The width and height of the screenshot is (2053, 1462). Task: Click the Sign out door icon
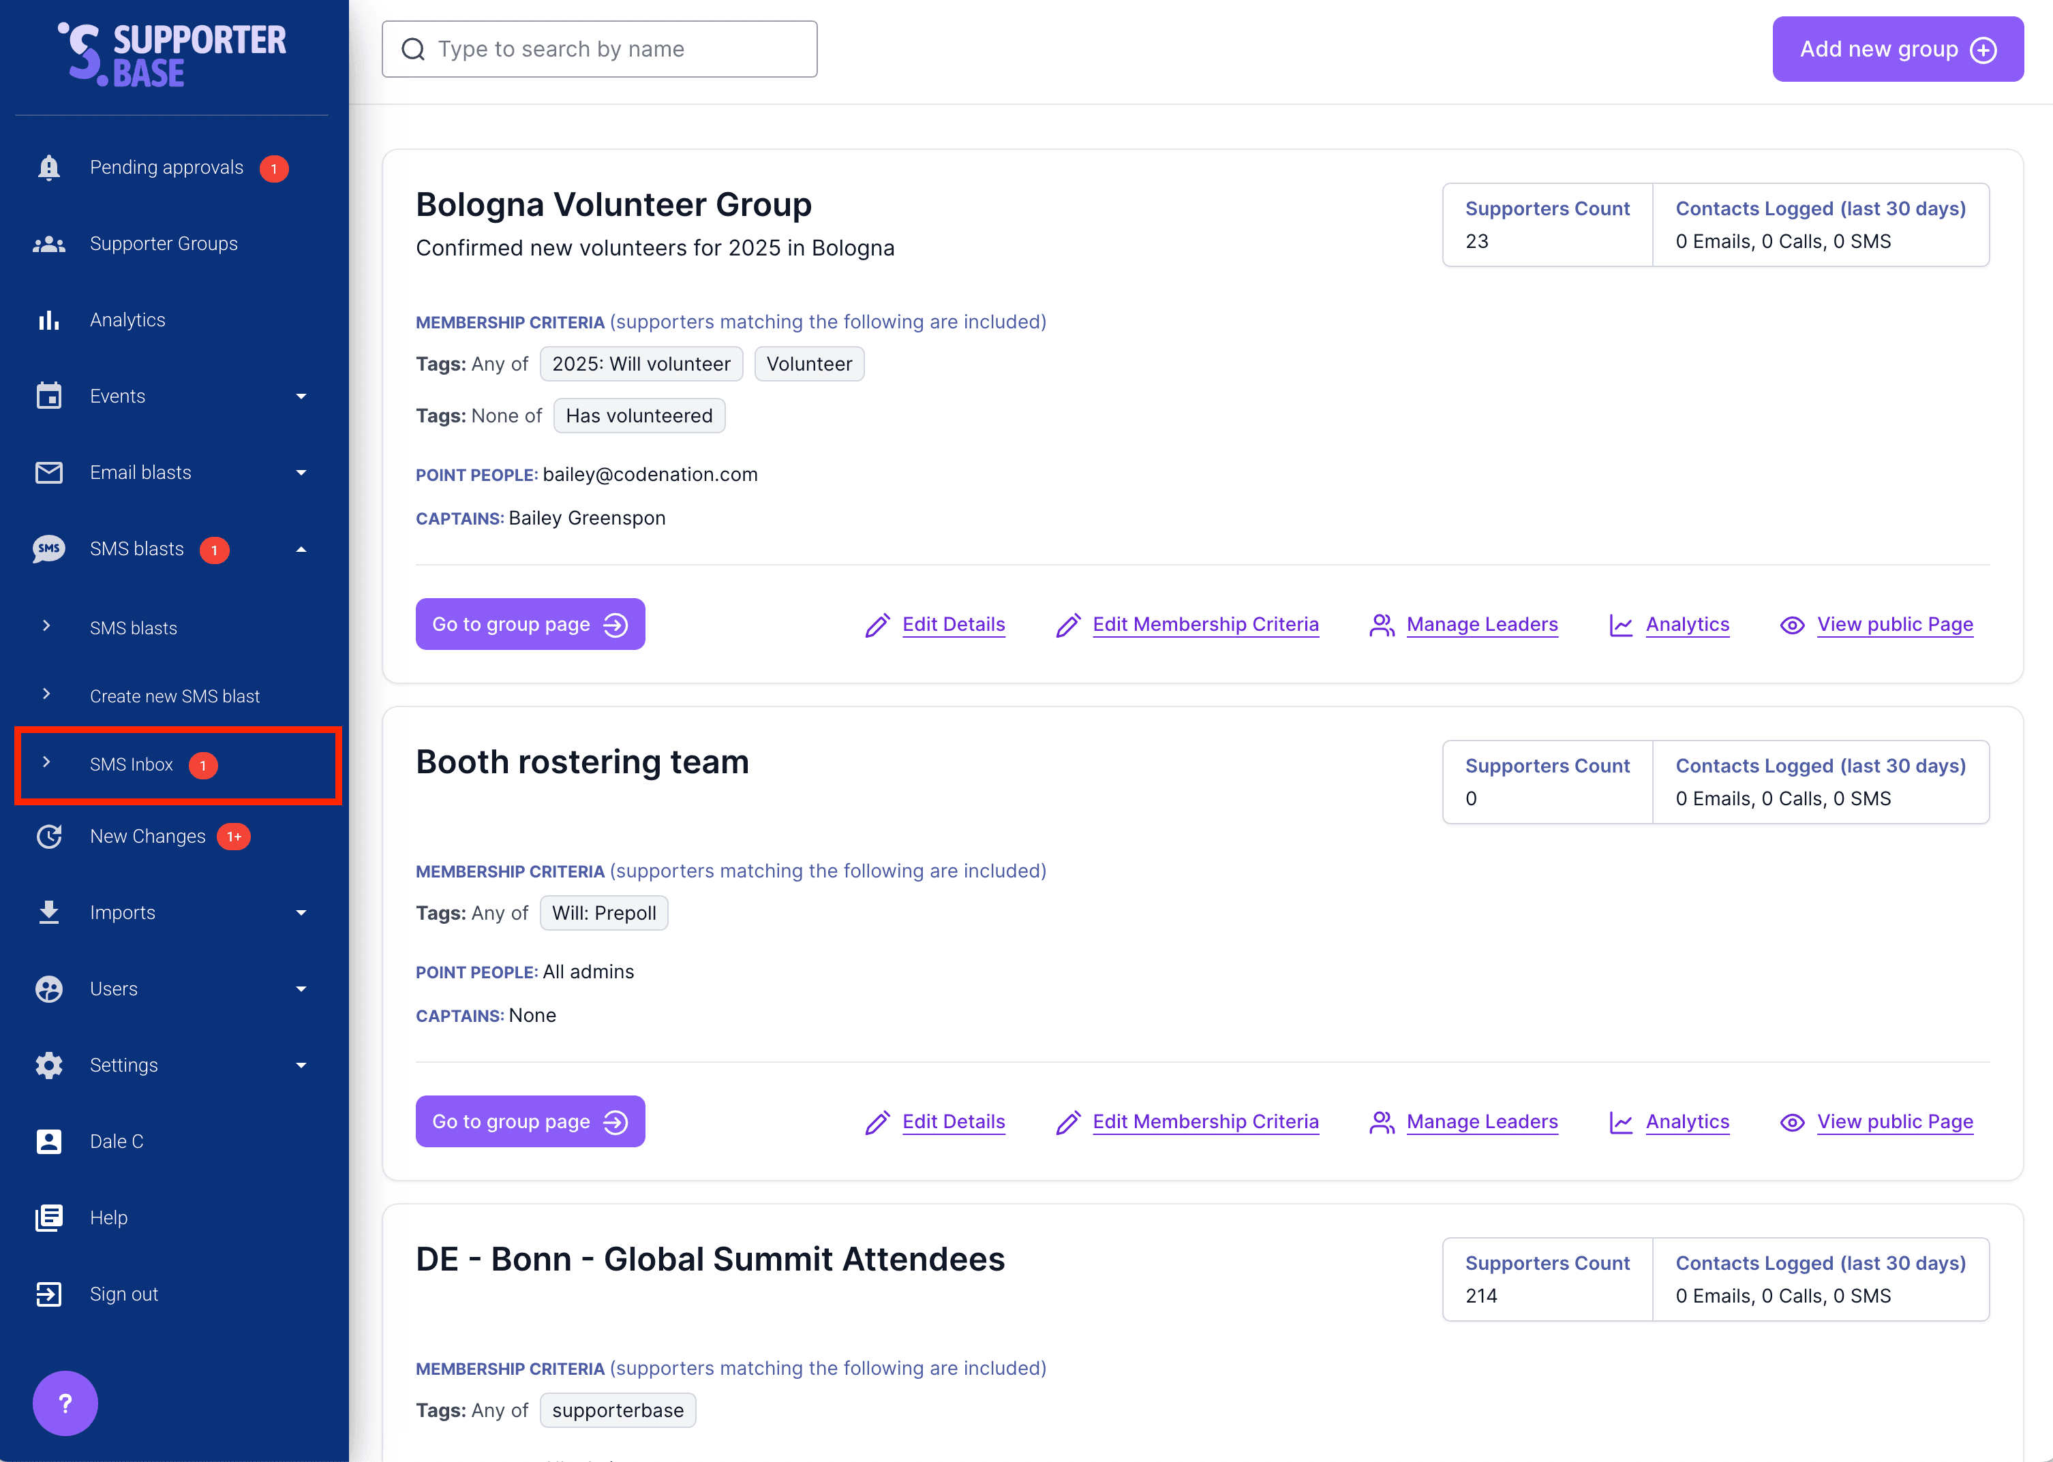(x=48, y=1294)
